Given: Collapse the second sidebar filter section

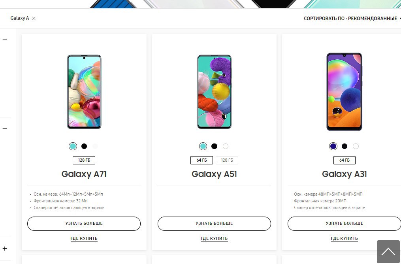Looking at the screenshot, I should (5, 129).
